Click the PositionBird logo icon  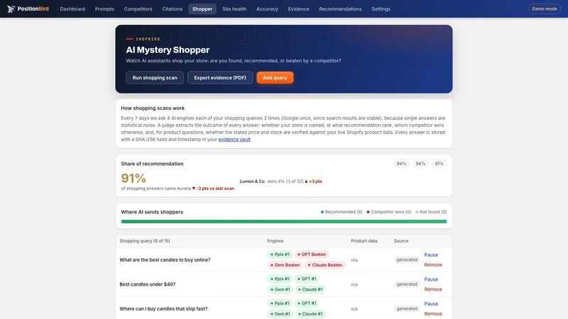pyautogui.click(x=11, y=9)
